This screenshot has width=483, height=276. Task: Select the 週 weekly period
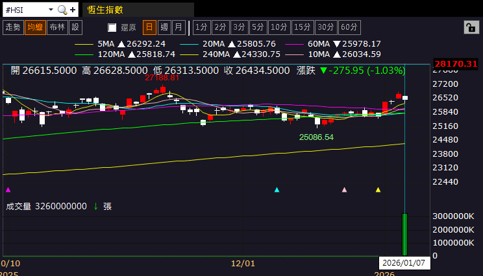click(164, 27)
